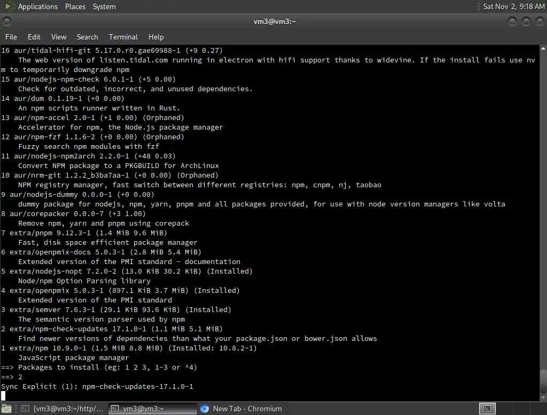Click text 'extra/npm-check-updates 17.1.0-1'
This screenshot has width=547, height=415.
click(x=78, y=329)
